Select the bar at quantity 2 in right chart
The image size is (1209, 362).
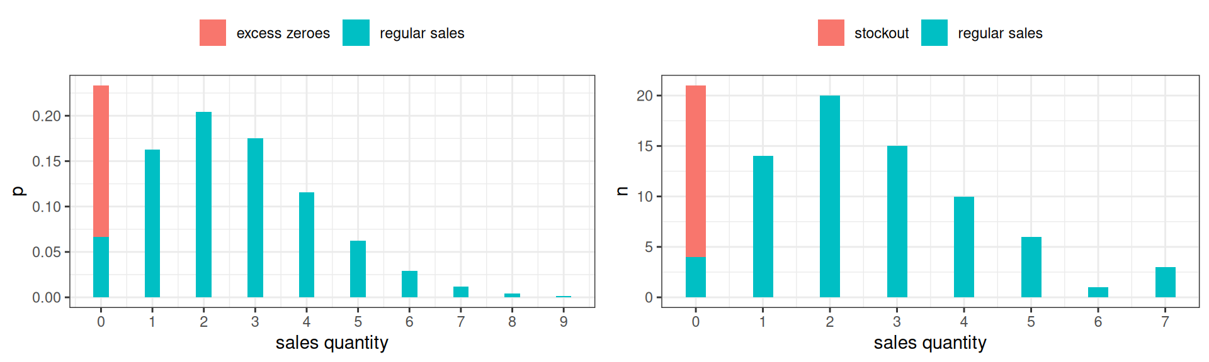pyautogui.click(x=829, y=196)
